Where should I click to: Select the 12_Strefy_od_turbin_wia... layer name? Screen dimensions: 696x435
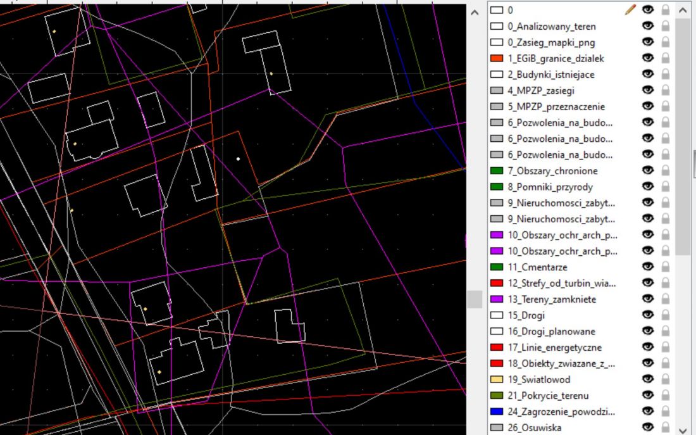(x=562, y=283)
